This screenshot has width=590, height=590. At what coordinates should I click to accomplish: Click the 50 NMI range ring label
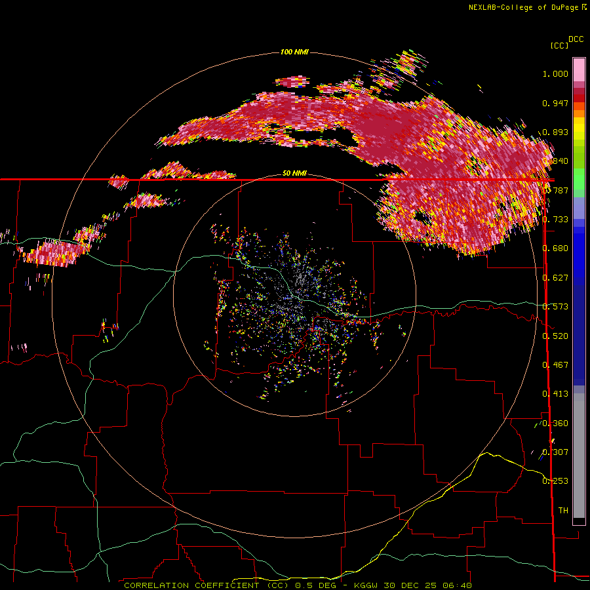[294, 173]
